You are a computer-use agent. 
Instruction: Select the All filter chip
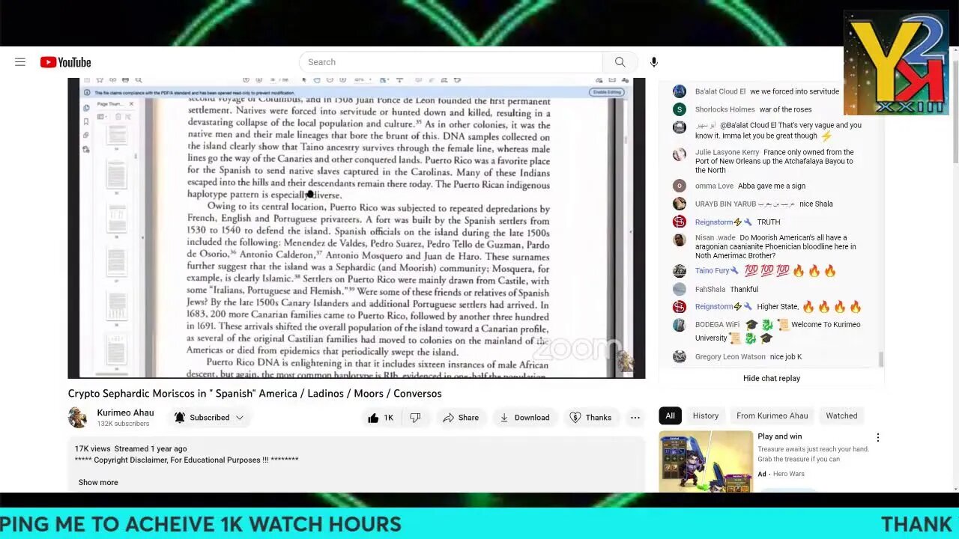(x=670, y=415)
